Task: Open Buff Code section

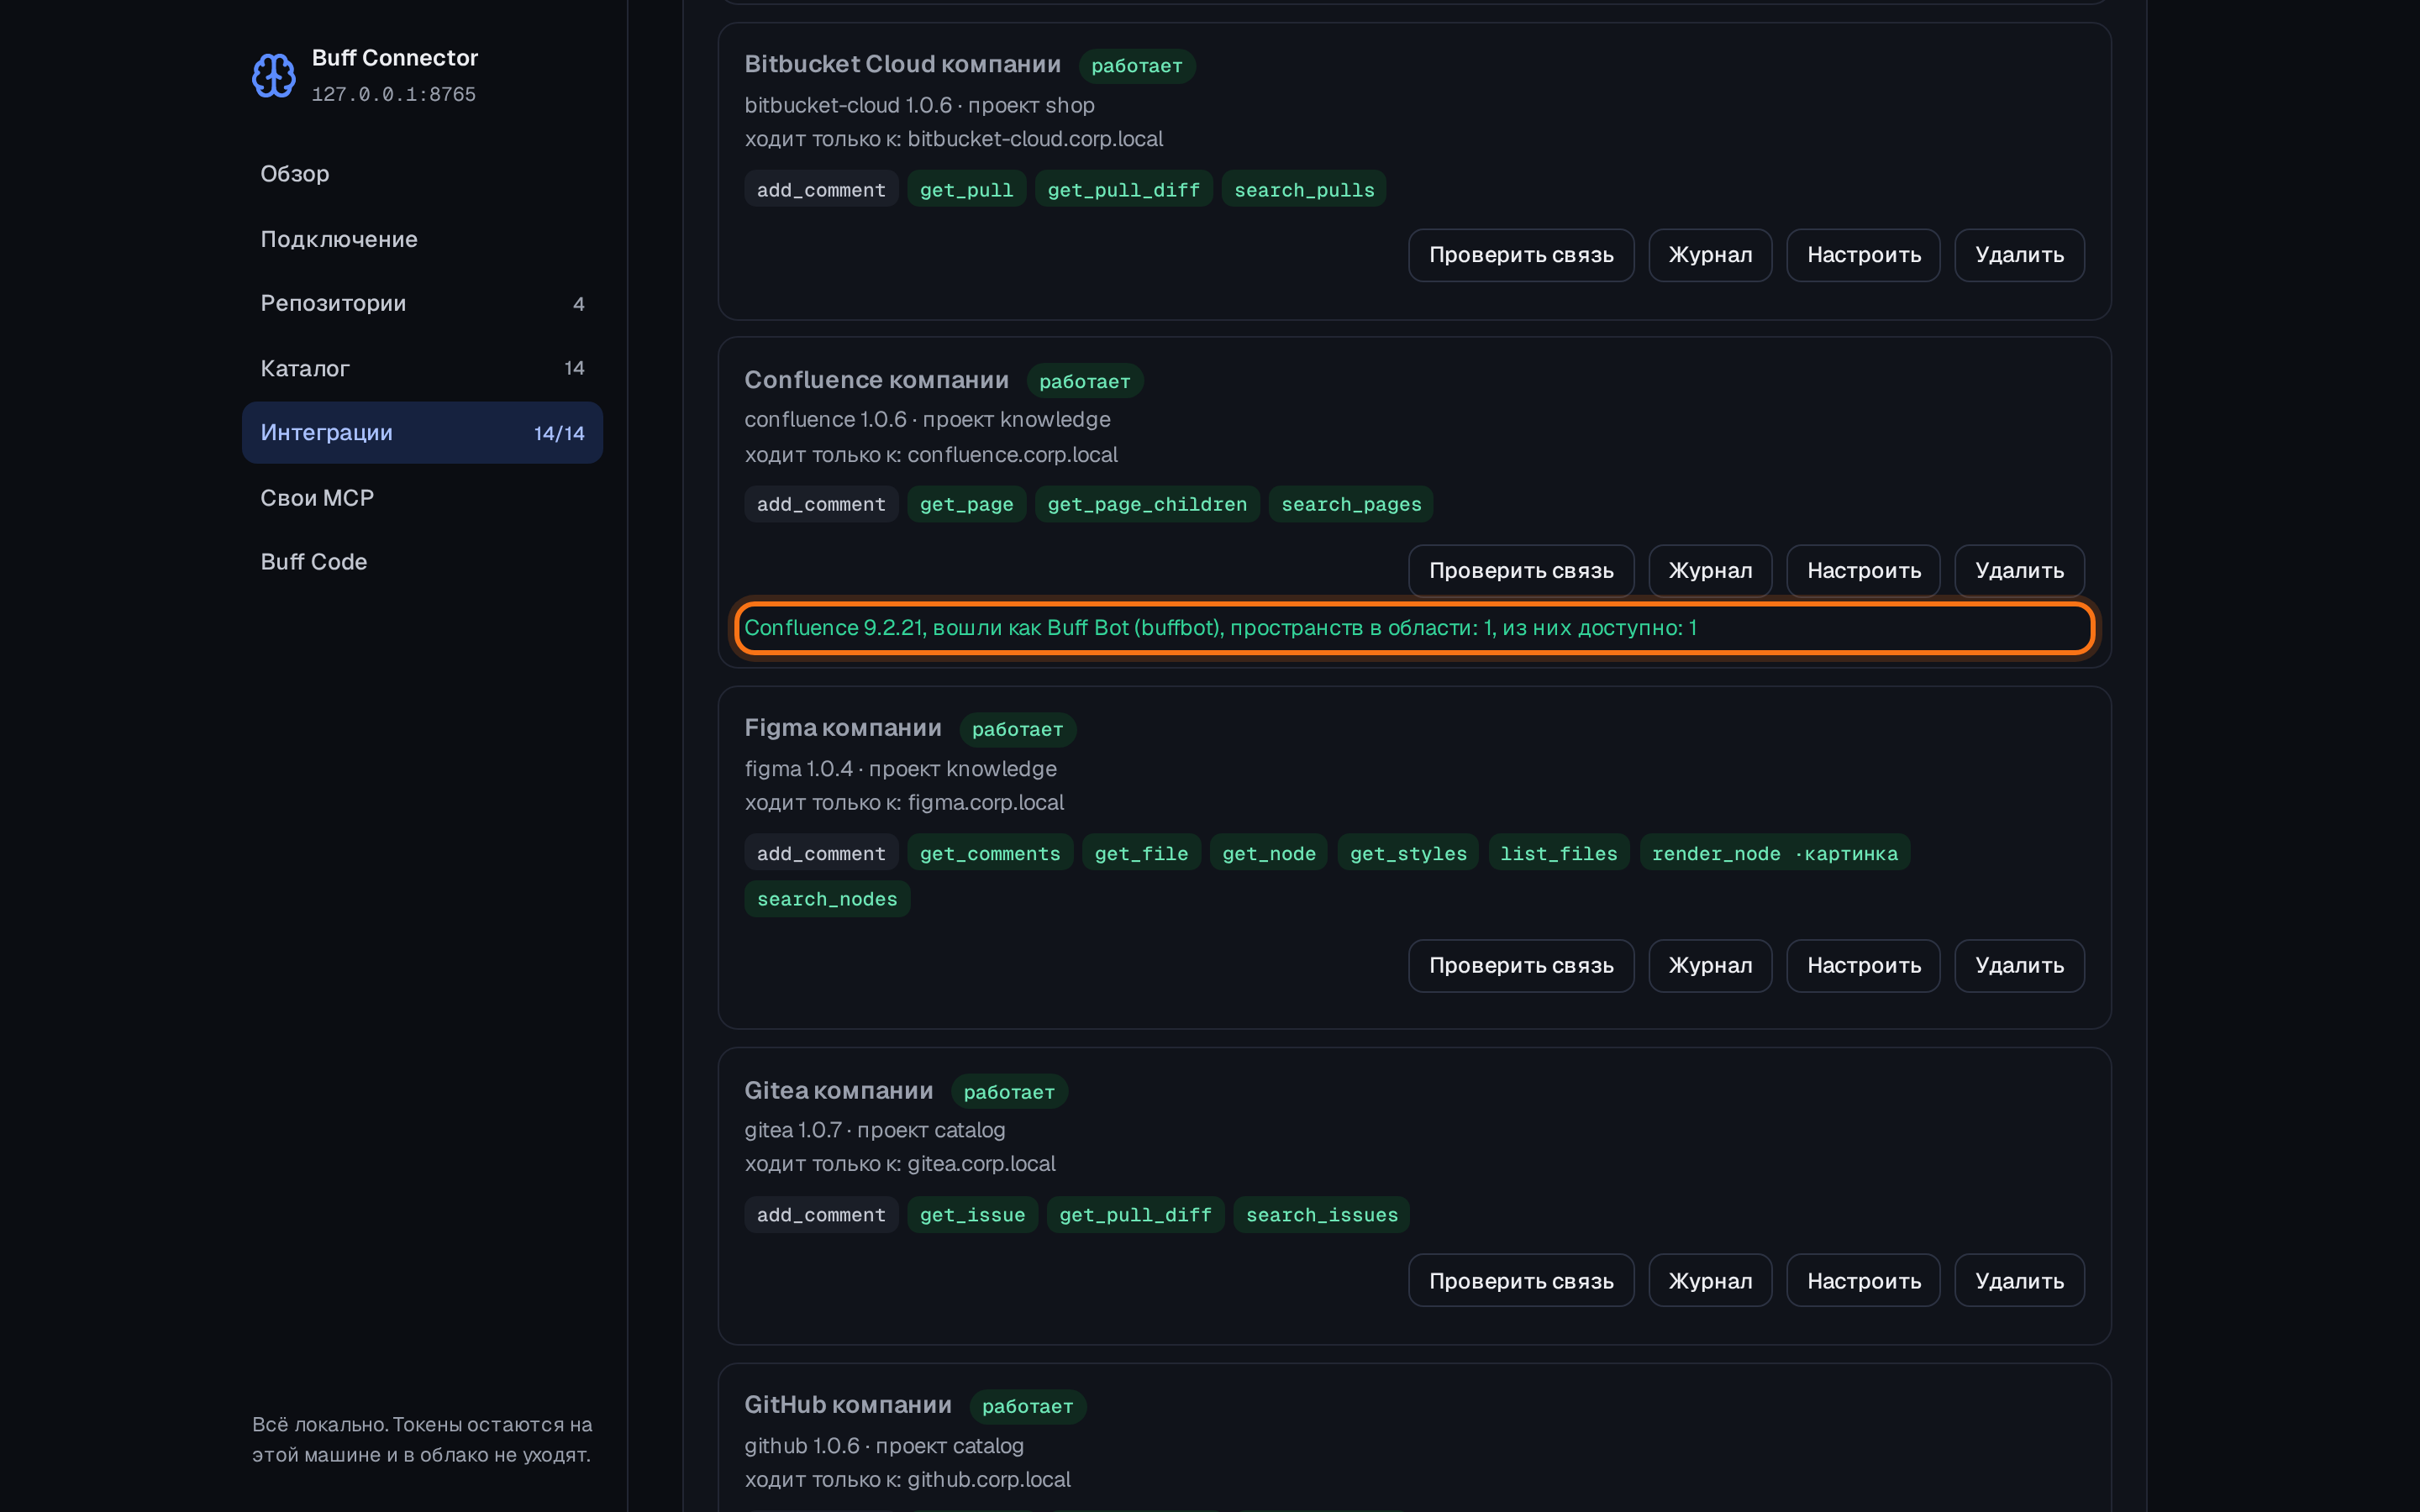Action: [x=422, y=562]
